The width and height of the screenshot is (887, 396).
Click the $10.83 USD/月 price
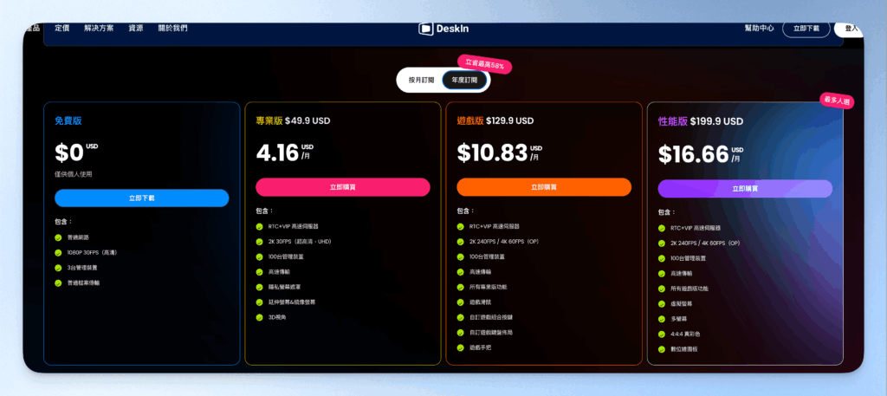point(500,153)
